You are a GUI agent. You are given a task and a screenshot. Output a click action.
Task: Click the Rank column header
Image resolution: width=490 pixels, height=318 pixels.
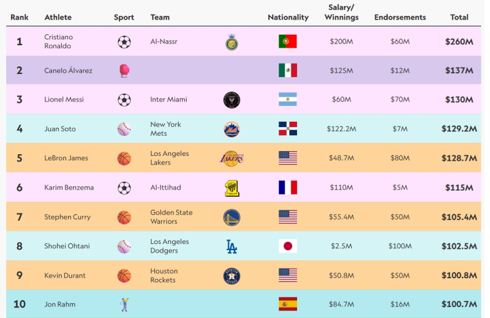[20, 17]
